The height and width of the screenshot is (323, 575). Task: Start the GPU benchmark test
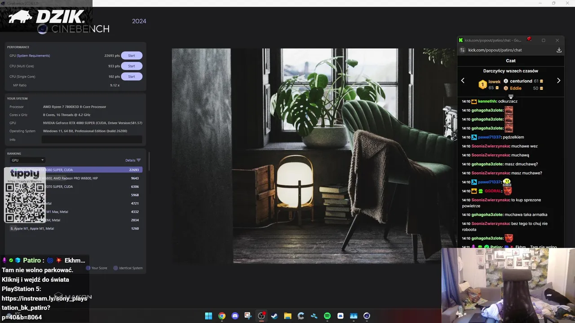(132, 56)
